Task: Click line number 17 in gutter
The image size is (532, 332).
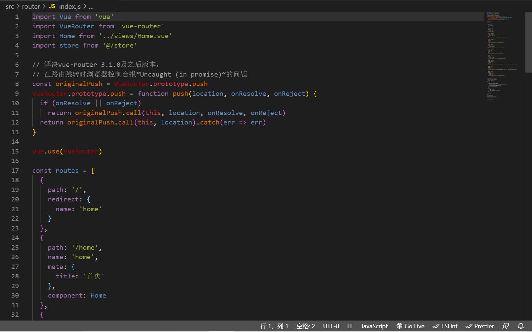Action: pos(15,170)
